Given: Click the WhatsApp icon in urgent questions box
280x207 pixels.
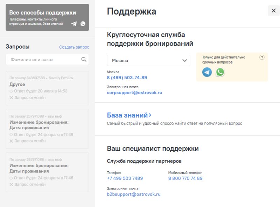Looking at the screenshot, I should pyautogui.click(x=220, y=72).
